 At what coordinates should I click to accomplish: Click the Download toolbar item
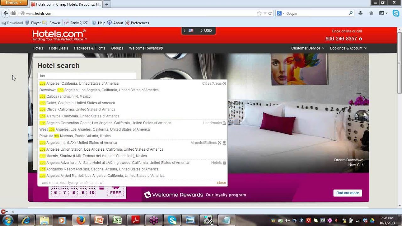[x=12, y=23]
